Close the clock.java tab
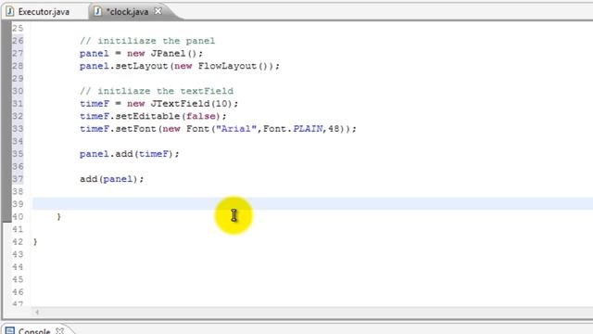593x334 pixels. click(158, 11)
